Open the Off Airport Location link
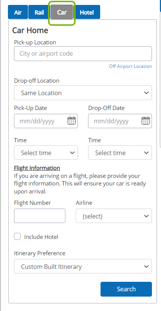161x311 pixels. 130,66
